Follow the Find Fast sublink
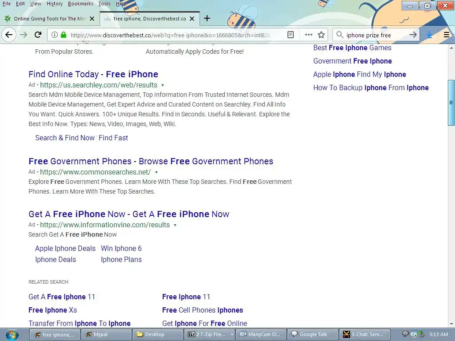This screenshot has height=341, width=455. [113, 138]
